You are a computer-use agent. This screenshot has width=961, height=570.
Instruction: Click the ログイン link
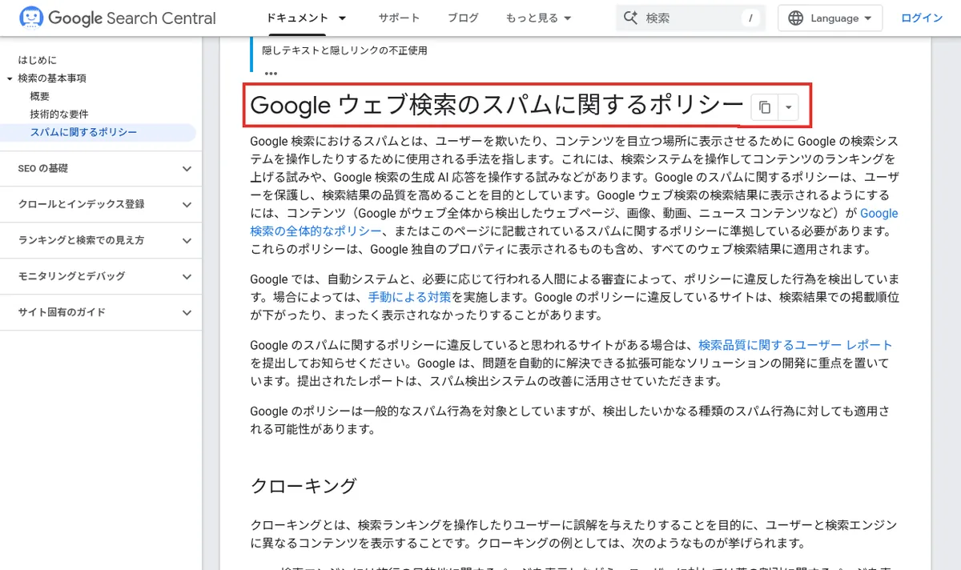click(922, 18)
